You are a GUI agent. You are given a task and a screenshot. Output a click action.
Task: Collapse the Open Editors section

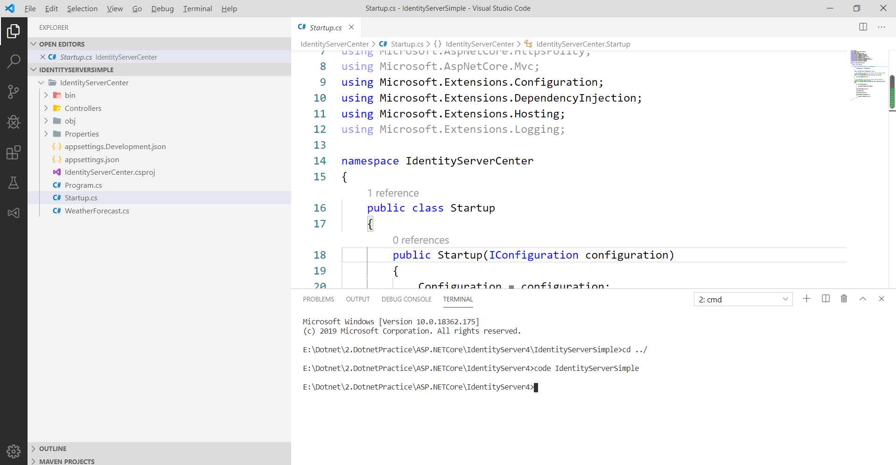pyautogui.click(x=33, y=44)
